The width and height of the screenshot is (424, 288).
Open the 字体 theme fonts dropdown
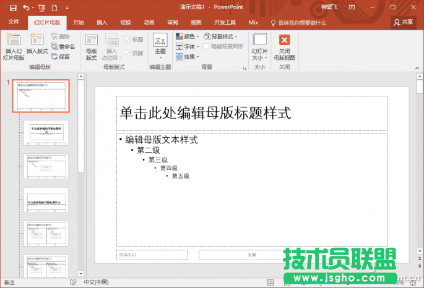(x=188, y=46)
